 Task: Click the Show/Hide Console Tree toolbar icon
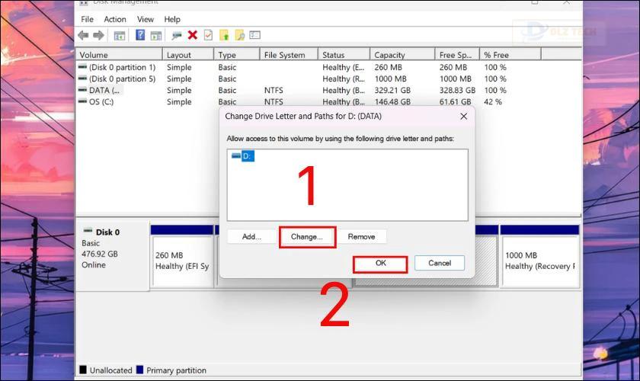coord(119,36)
